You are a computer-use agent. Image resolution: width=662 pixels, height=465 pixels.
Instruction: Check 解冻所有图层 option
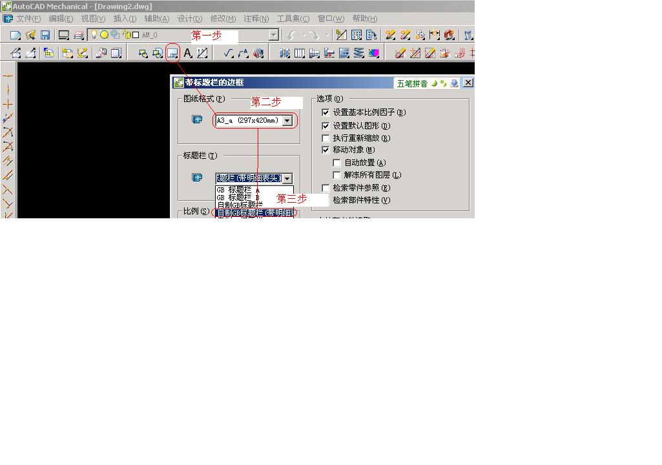336,175
